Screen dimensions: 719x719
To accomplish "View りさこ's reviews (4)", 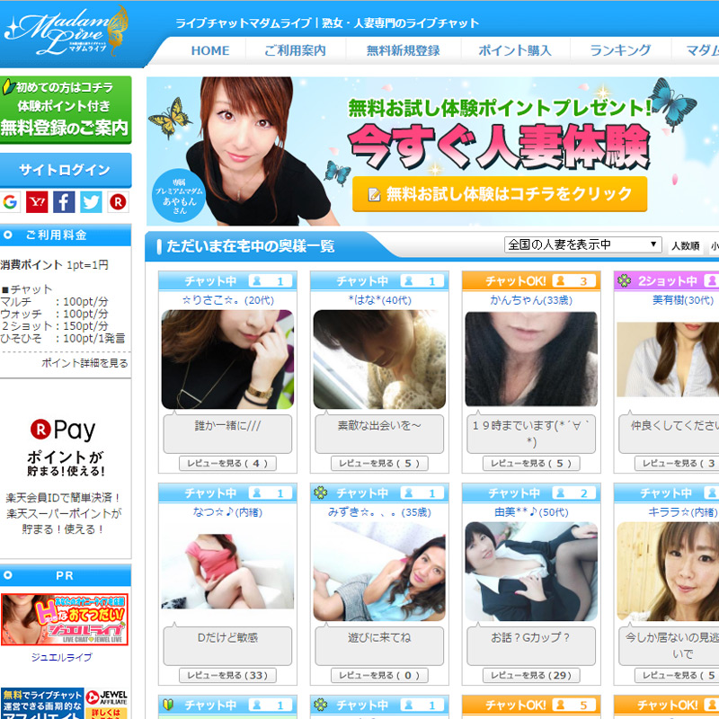I will [x=227, y=464].
